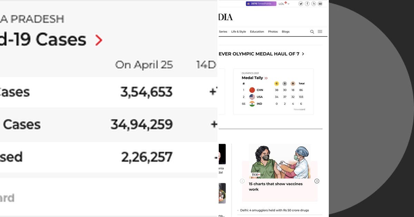Click the TOI+ logo on the vaccine illustration
414x217 pixels.
[256, 175]
